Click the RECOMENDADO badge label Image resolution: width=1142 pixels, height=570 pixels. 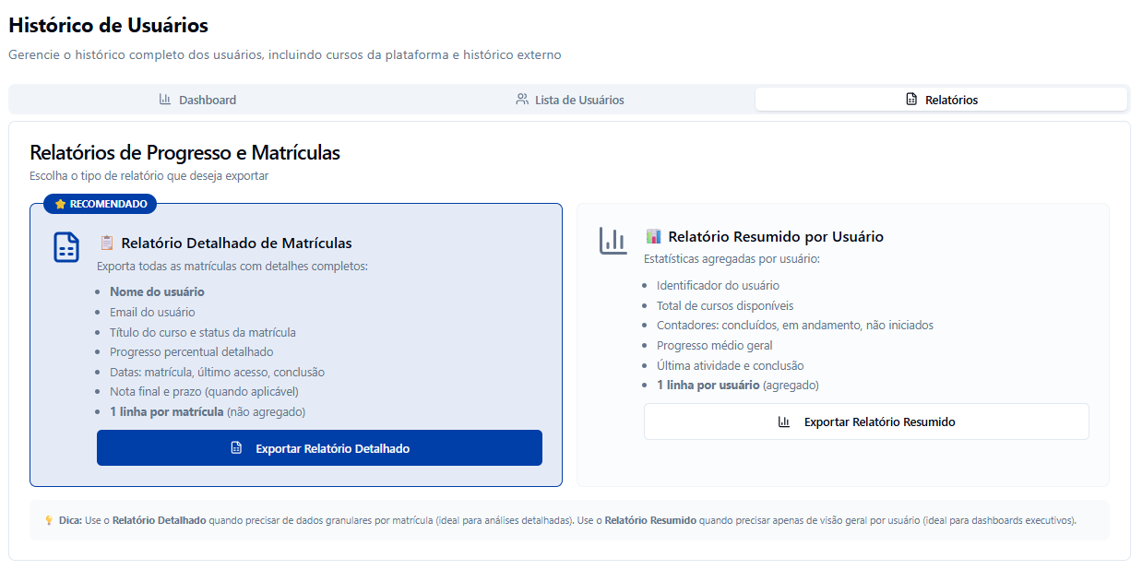pos(107,204)
